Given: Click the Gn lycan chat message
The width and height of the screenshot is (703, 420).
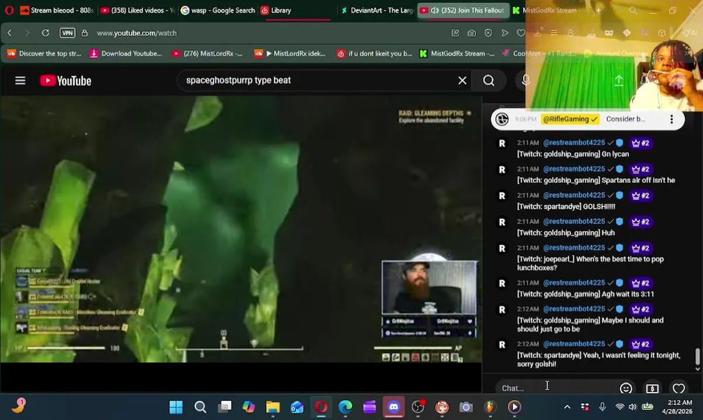Looking at the screenshot, I should (x=573, y=154).
